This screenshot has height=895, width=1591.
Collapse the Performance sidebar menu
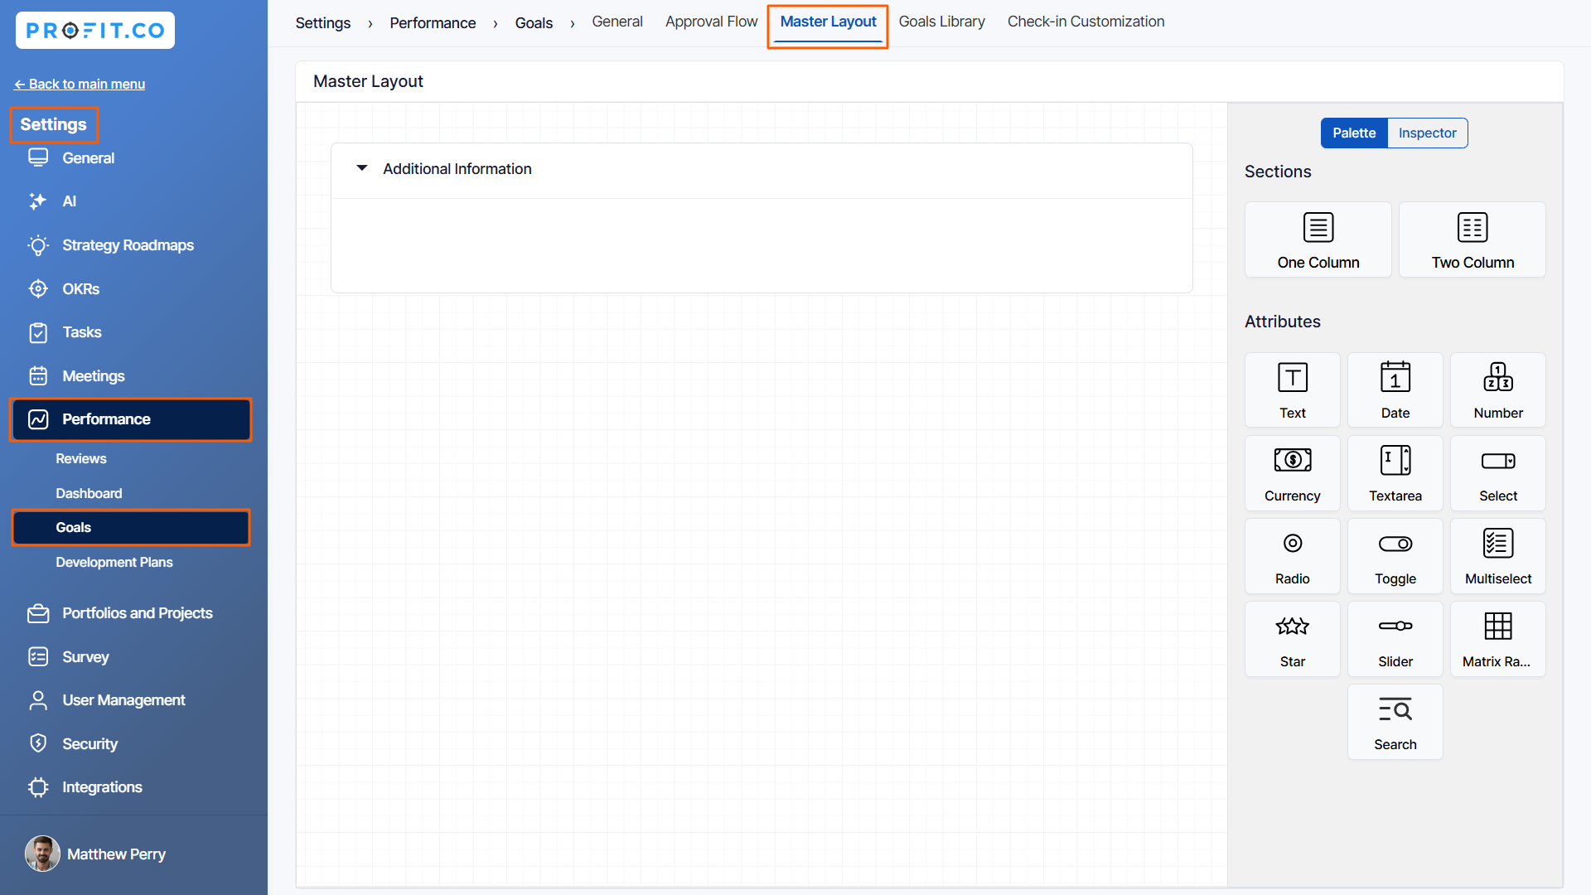(x=130, y=419)
